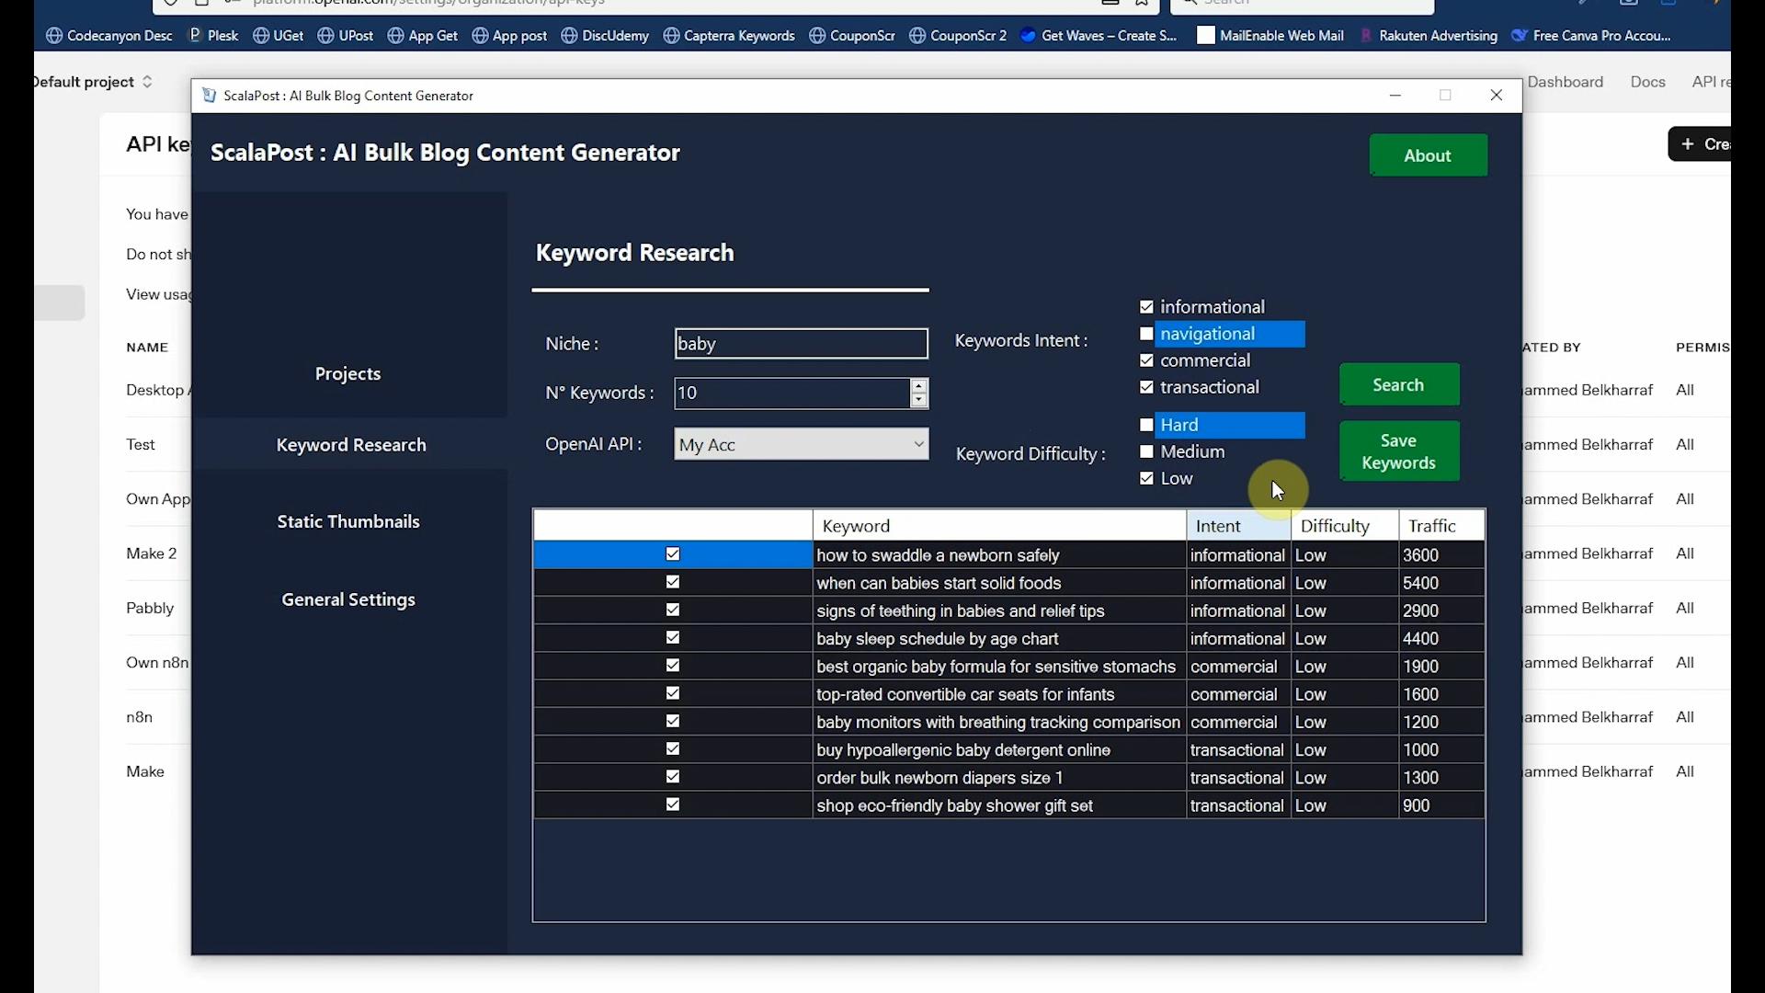
Task: Click the About button
Action: [x=1428, y=155]
